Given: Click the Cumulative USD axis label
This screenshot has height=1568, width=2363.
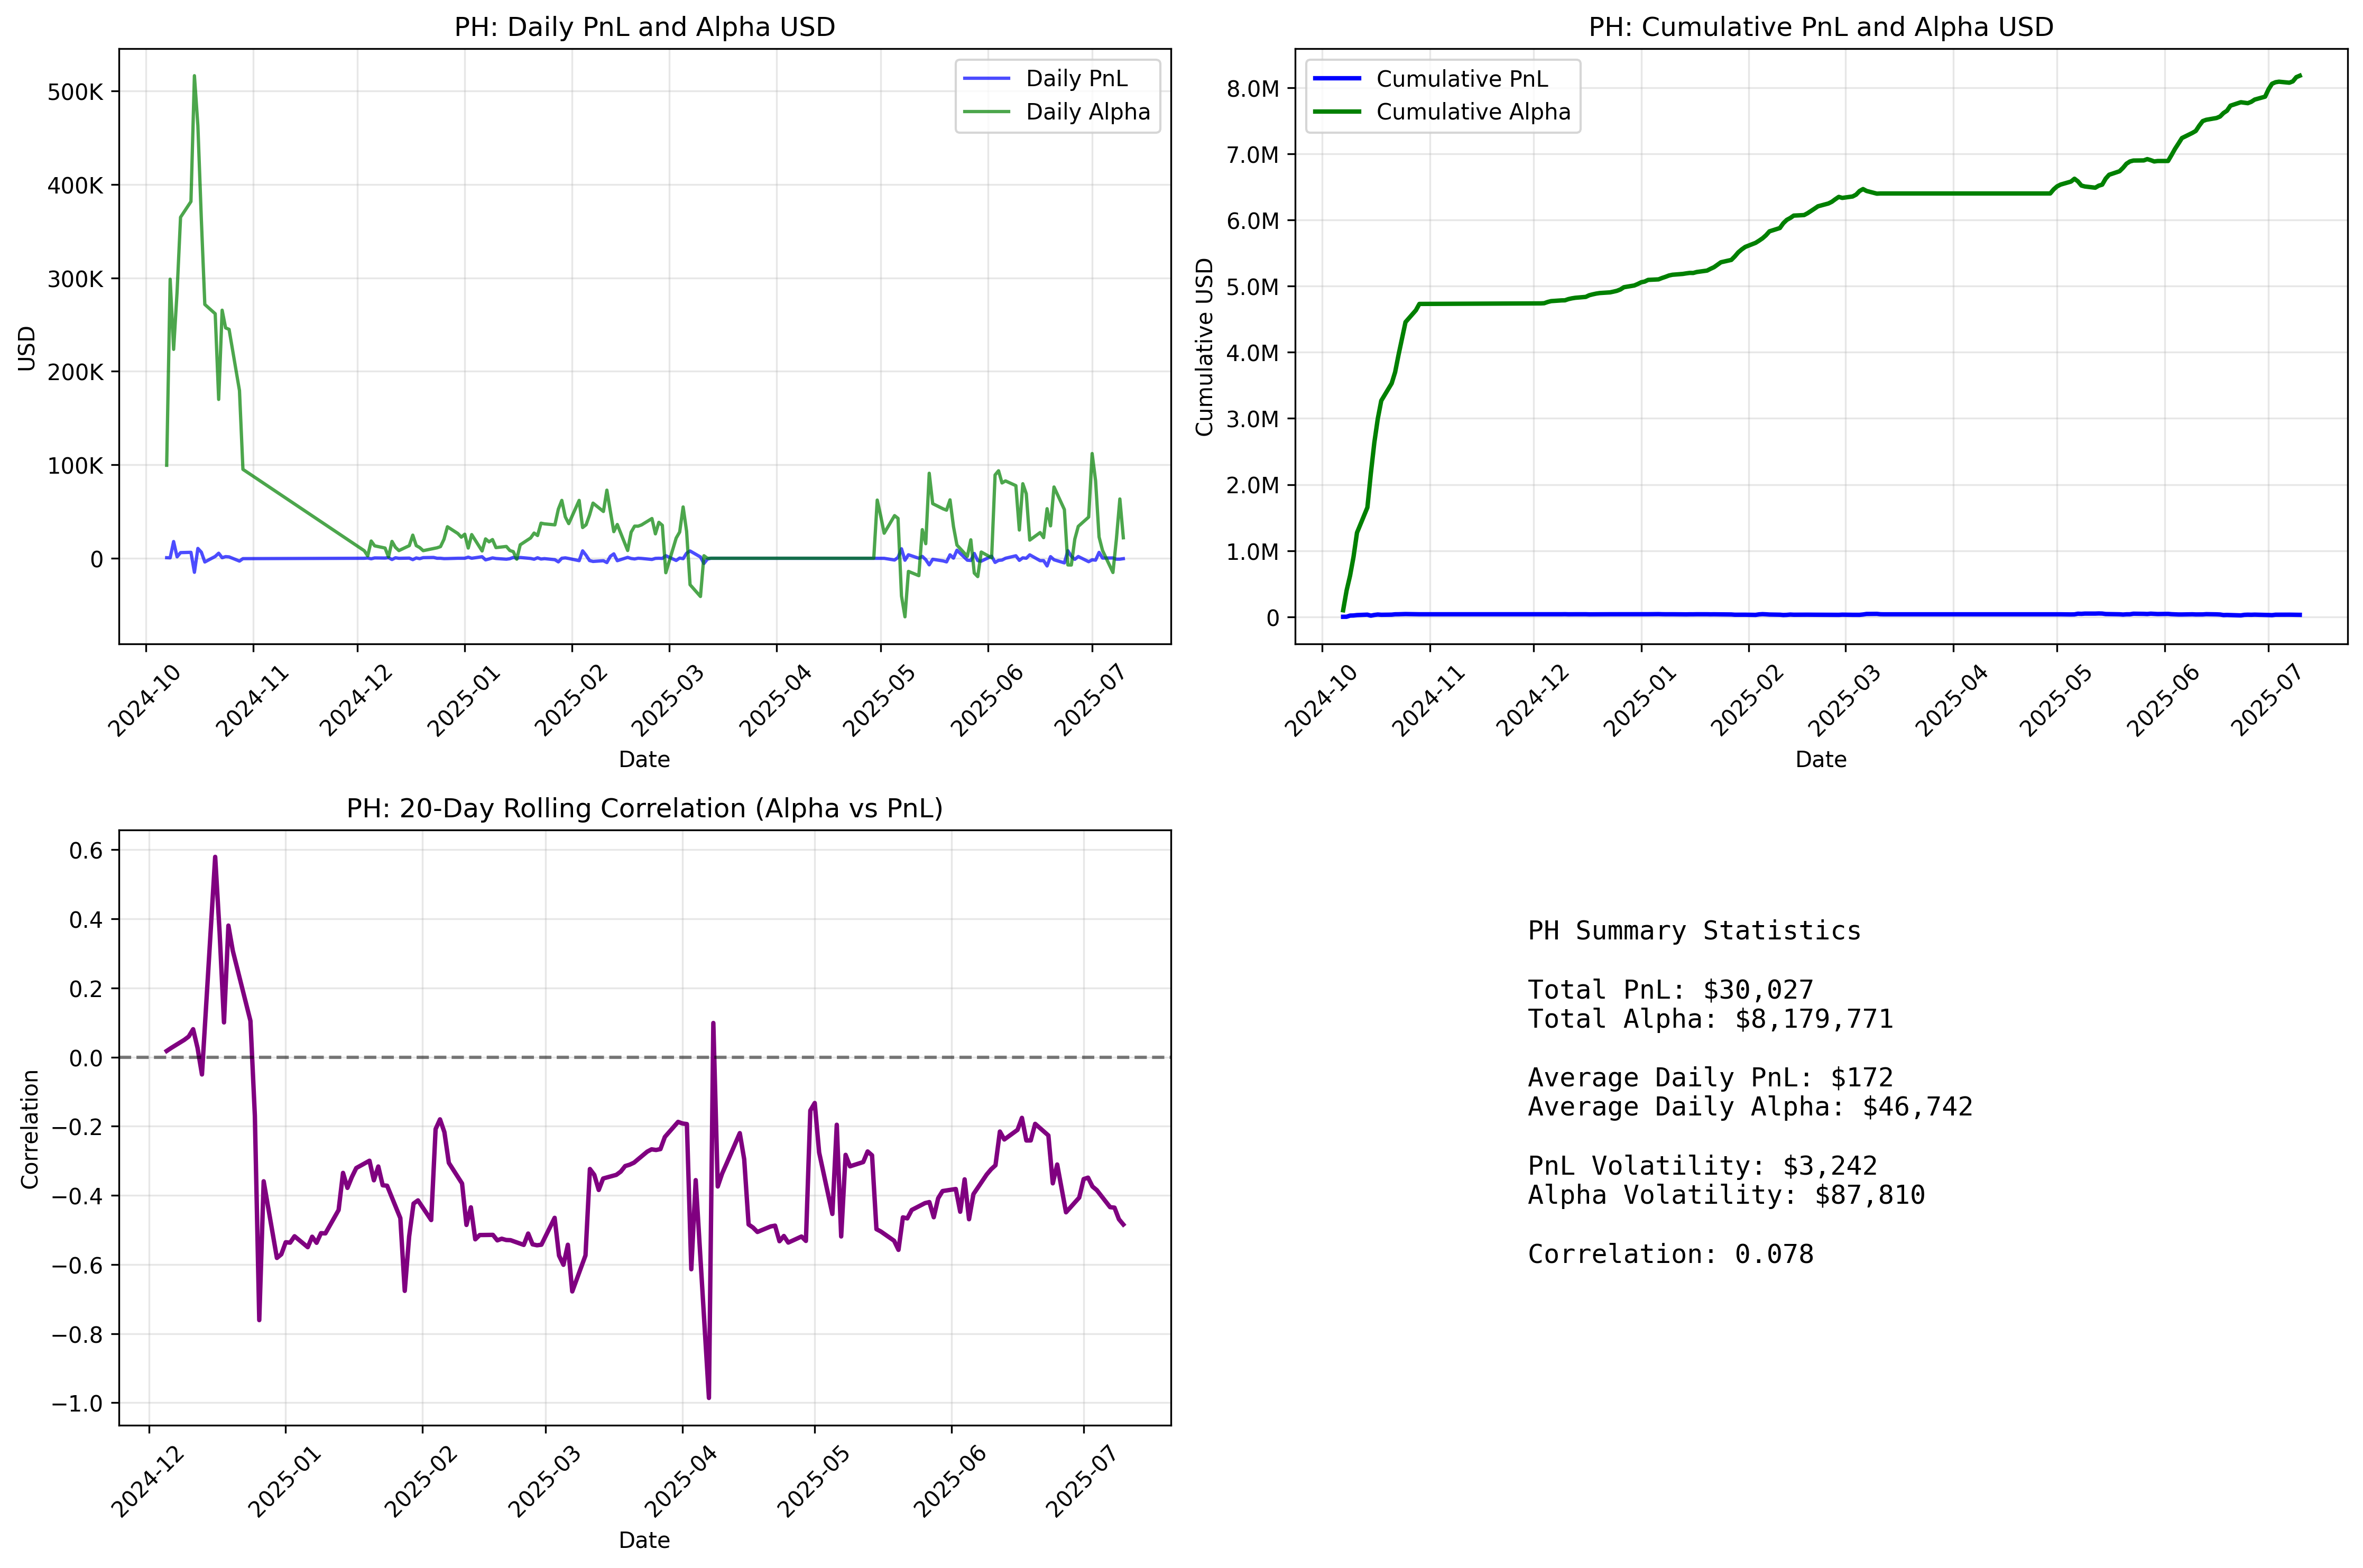Looking at the screenshot, I should tap(1204, 347).
